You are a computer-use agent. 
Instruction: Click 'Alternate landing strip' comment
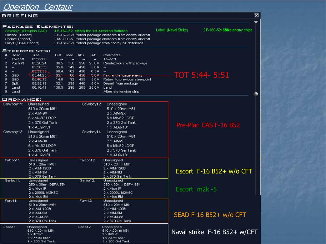coord(121,91)
